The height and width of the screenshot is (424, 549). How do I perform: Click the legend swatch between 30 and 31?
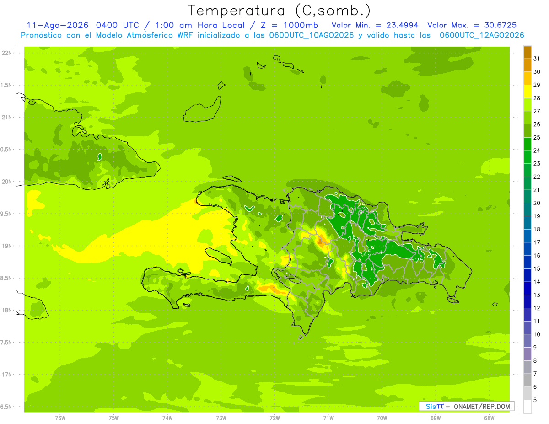(527, 65)
